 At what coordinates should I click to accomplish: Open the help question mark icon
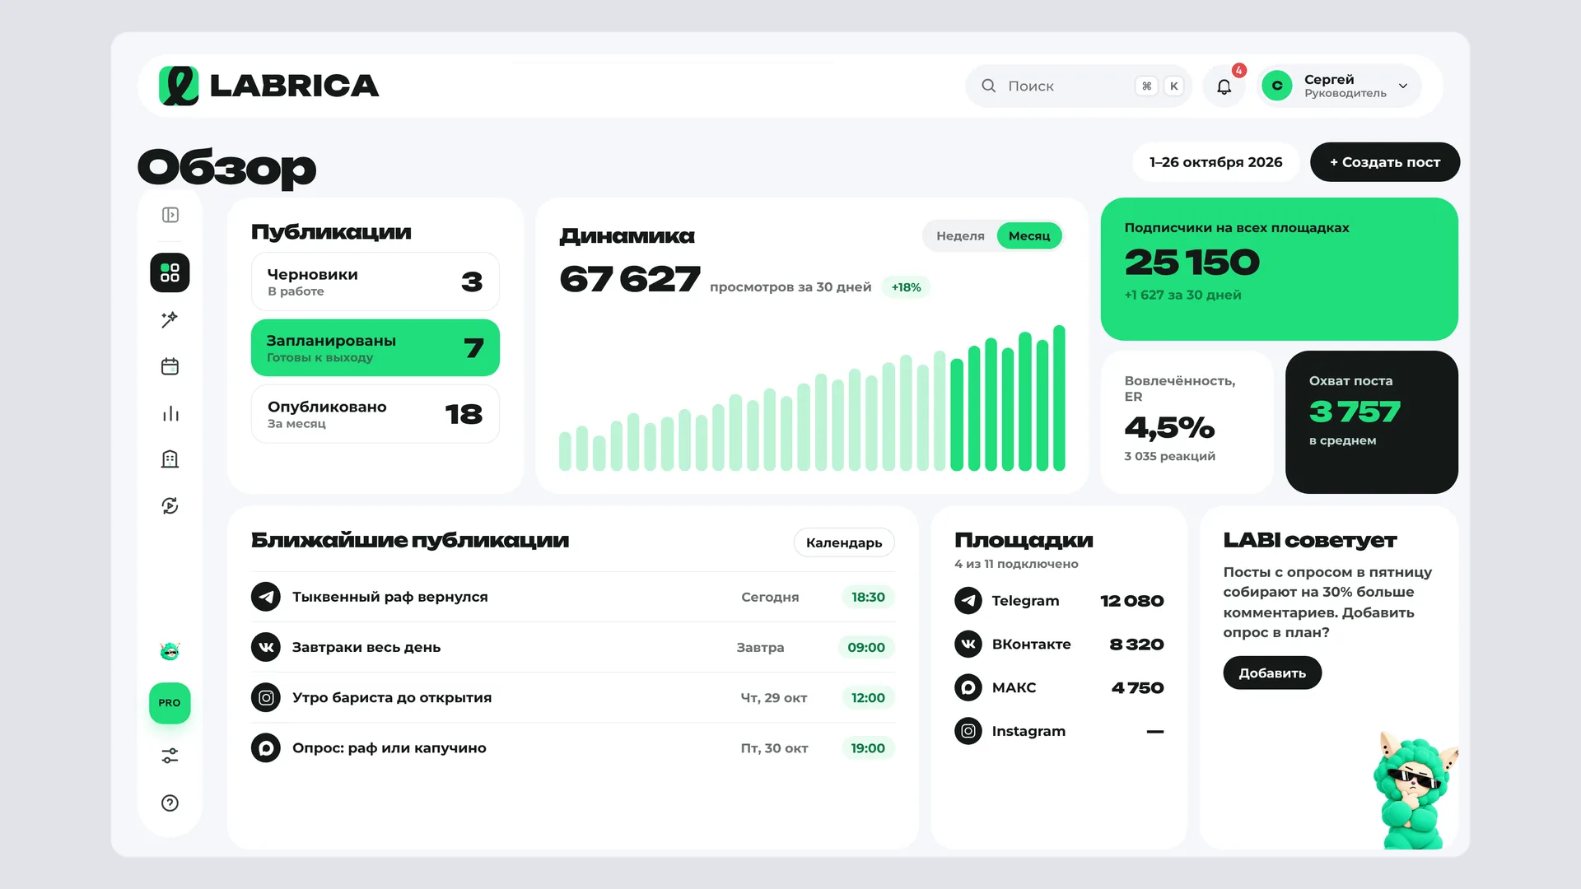[170, 803]
